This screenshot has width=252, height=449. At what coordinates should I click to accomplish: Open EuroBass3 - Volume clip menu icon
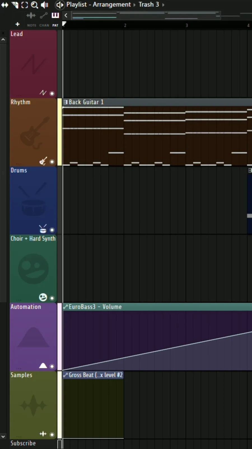66,307
